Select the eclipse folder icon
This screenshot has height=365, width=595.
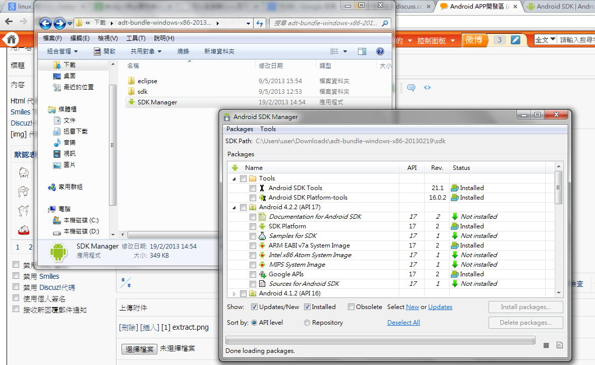click(131, 81)
